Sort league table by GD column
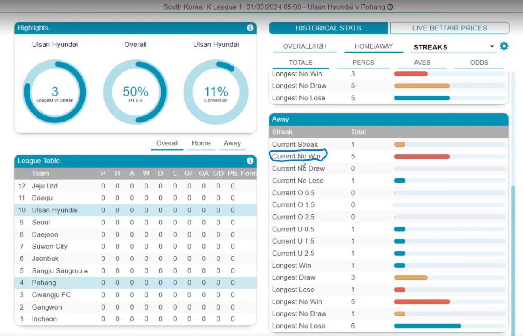523x336 pixels. point(218,173)
